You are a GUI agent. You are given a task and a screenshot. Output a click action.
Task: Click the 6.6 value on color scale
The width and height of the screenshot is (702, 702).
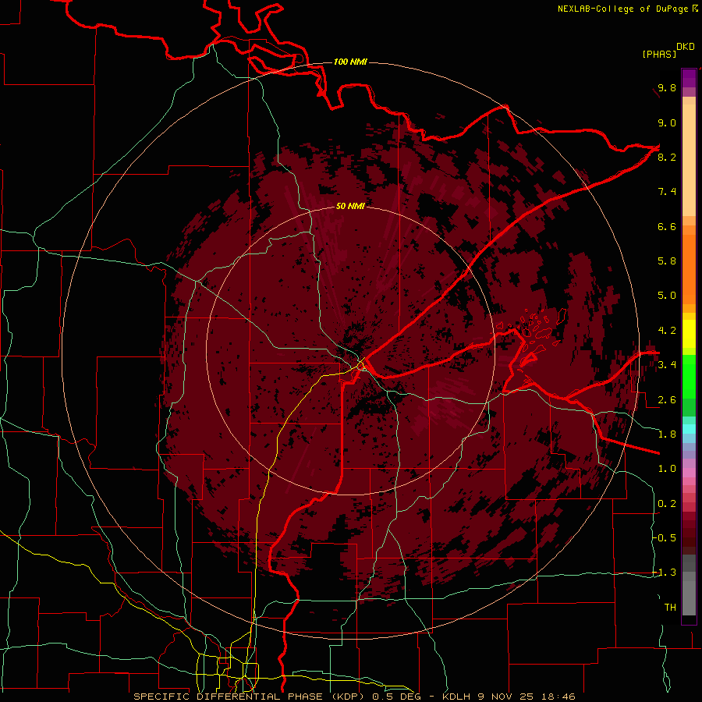point(667,226)
